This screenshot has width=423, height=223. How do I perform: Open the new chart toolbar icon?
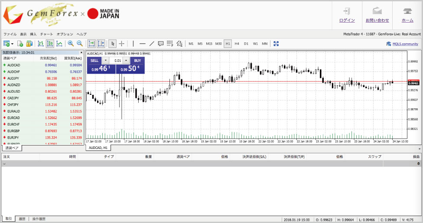[6, 43]
